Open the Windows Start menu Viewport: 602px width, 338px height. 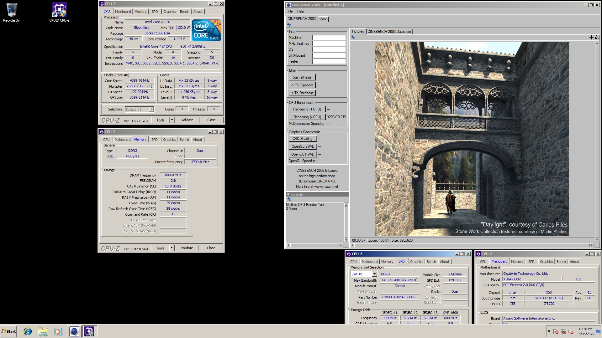[x=9, y=331]
